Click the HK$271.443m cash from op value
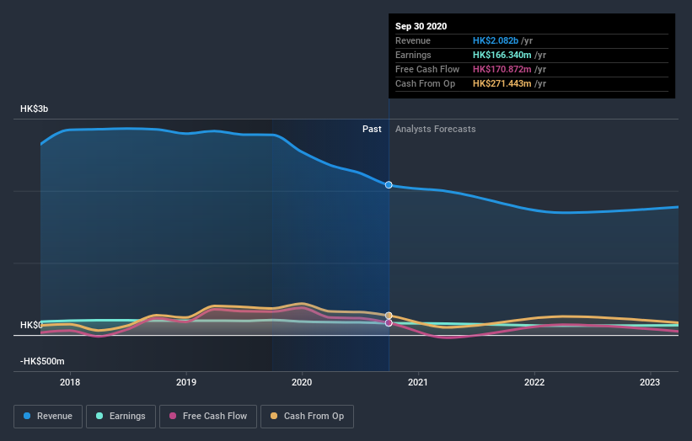This screenshot has width=692, height=441. tap(502, 83)
